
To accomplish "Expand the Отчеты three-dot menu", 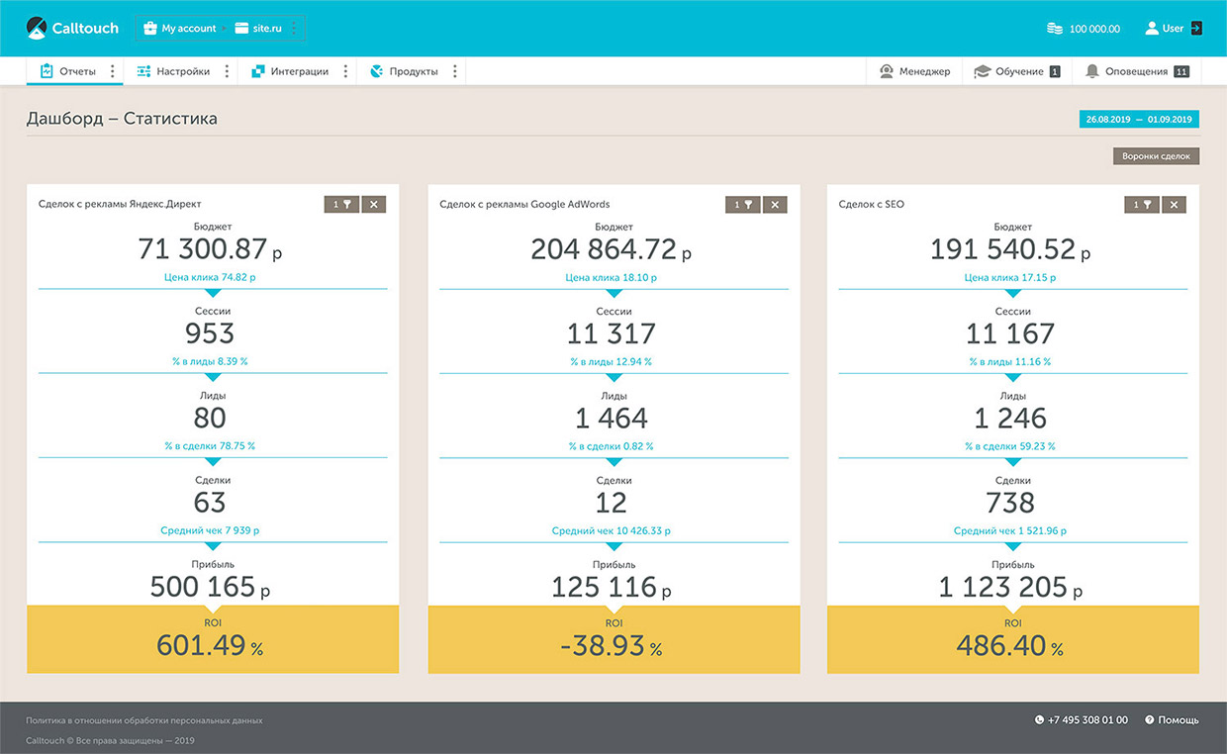I will pyautogui.click(x=112, y=70).
